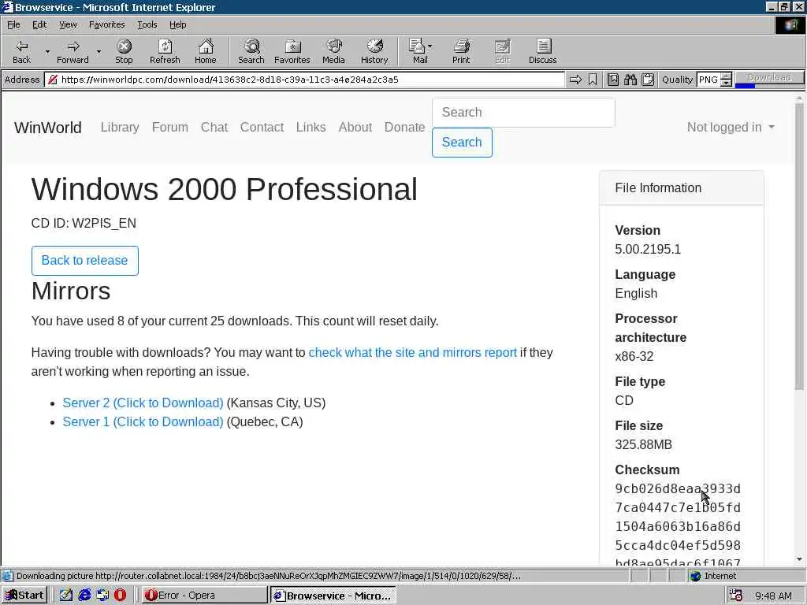The height and width of the screenshot is (605, 807).
Task: Open the Contact nav link
Action: click(x=262, y=127)
